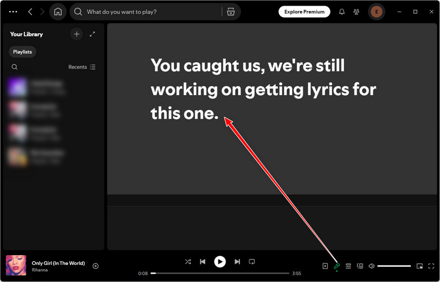Screen dimensions: 440x282
Task: Open the queue panel
Action: [x=348, y=266]
